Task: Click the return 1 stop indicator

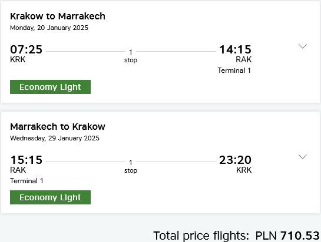Action: click(131, 166)
